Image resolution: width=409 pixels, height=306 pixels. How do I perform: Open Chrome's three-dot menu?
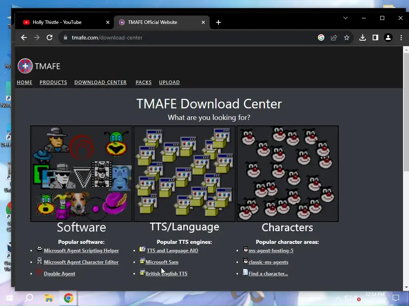(x=401, y=37)
